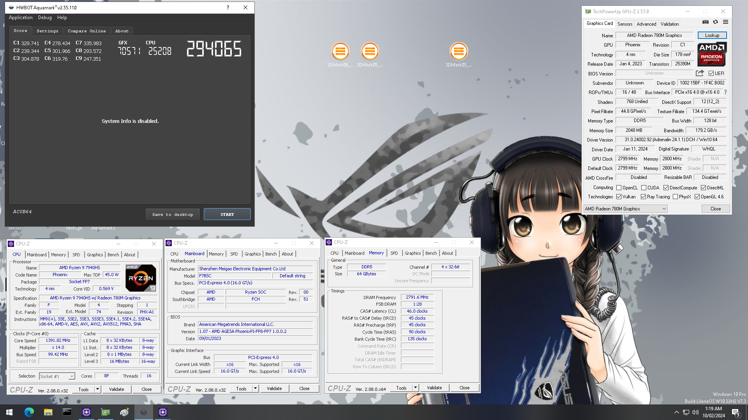Toggle OpenGL 4.6 checkbox in GPU-Z
The height and width of the screenshot is (420, 748).
pyautogui.click(x=697, y=197)
